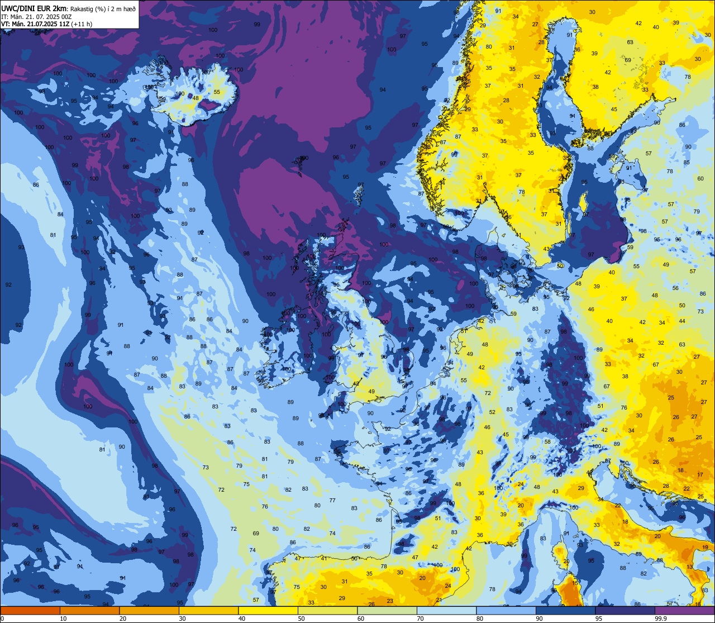Click the legend scale label '99.9'

(x=660, y=619)
